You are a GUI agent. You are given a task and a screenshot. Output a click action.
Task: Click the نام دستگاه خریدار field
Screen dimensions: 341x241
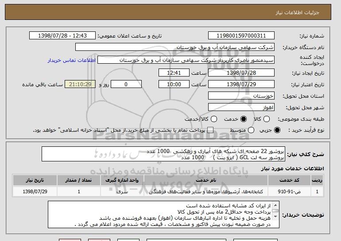coord(175,47)
